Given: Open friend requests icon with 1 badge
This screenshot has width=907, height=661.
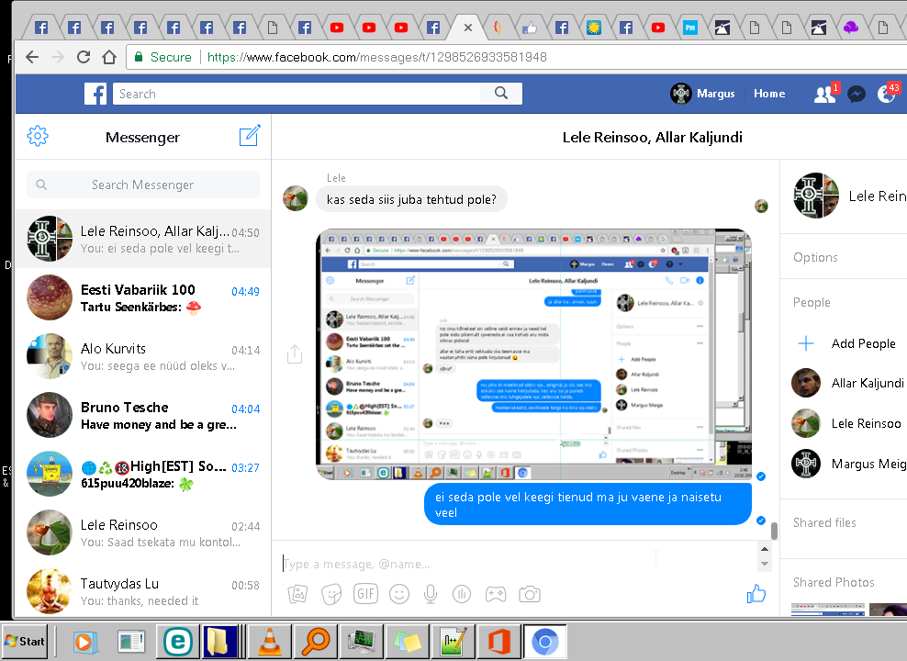Looking at the screenshot, I should coord(825,94).
